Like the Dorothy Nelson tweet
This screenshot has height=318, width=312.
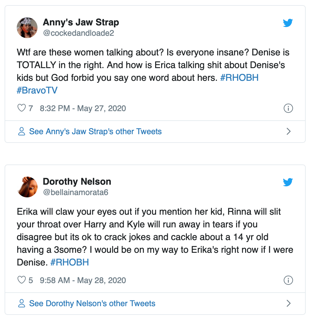pos(22,280)
